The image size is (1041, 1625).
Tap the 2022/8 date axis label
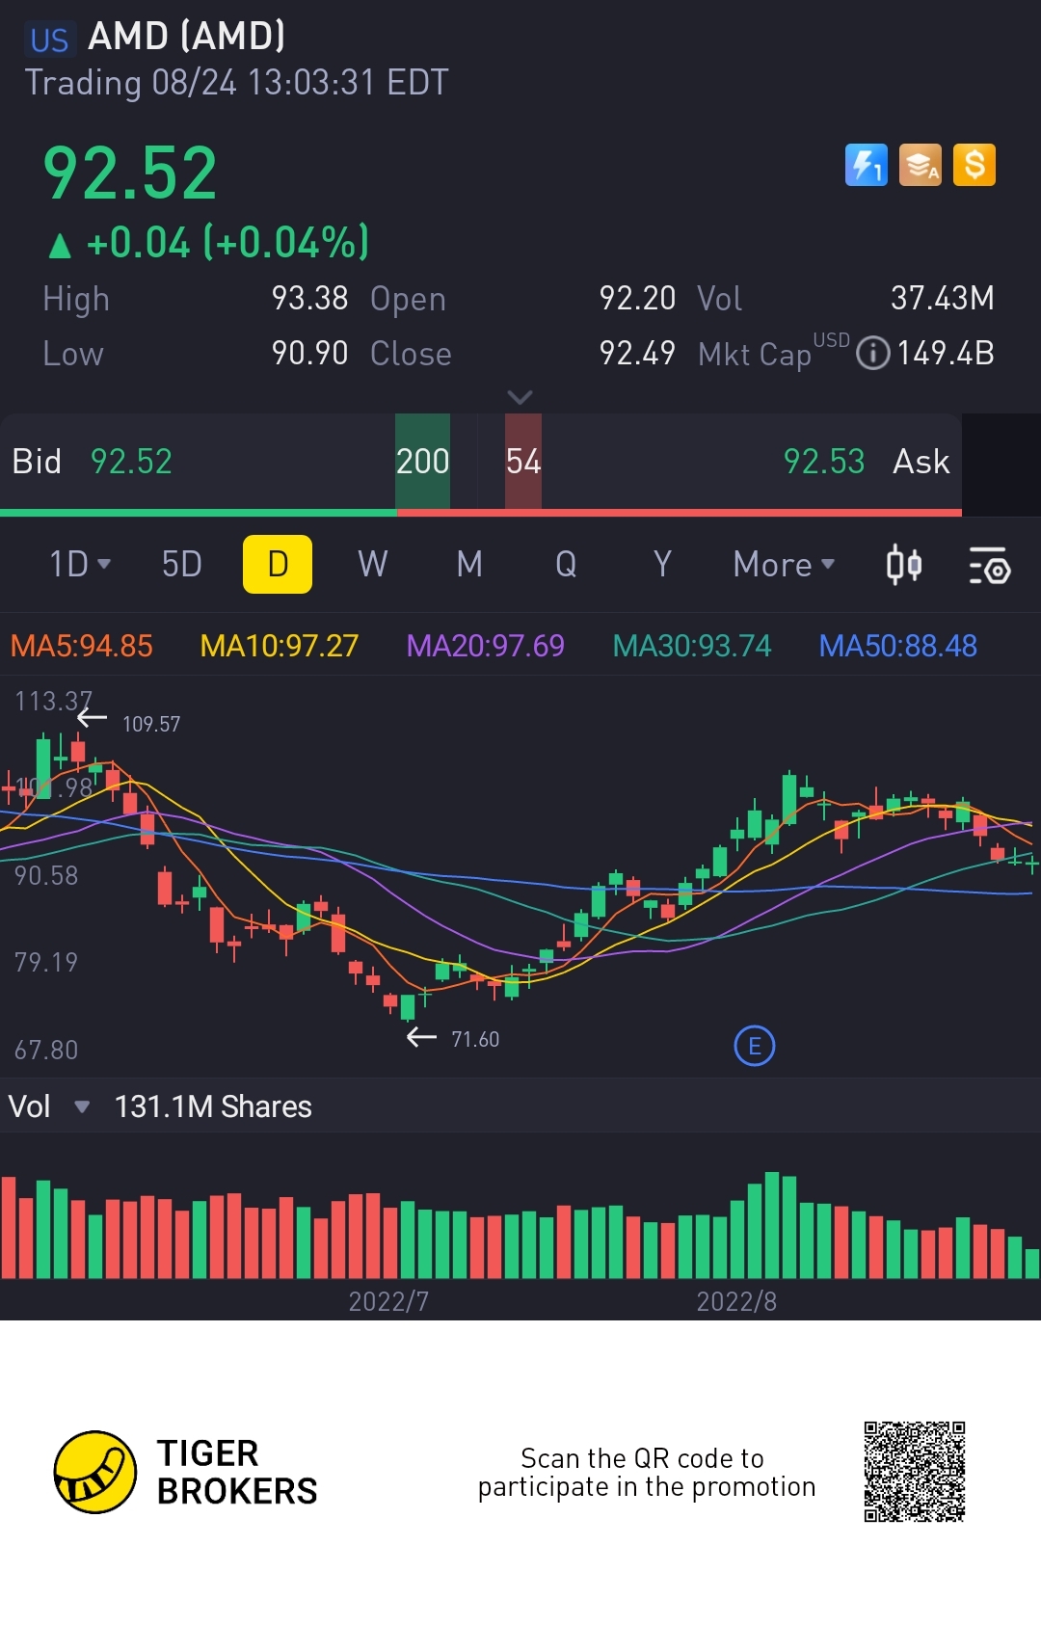point(736,1302)
